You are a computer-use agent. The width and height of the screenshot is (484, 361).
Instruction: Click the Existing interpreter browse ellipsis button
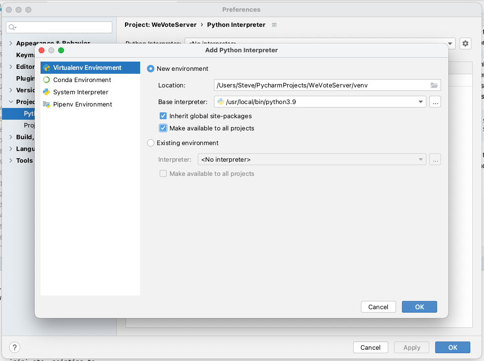coord(435,159)
